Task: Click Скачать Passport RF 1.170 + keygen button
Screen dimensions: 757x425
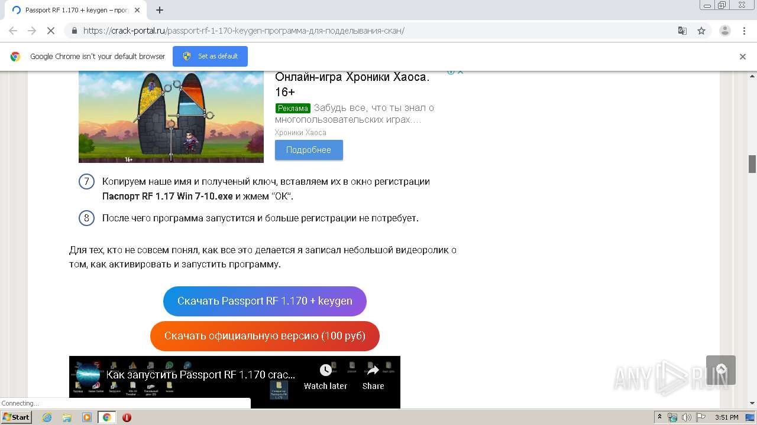Action: [265, 301]
